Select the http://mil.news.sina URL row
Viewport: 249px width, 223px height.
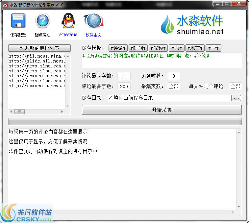[x=37, y=56]
